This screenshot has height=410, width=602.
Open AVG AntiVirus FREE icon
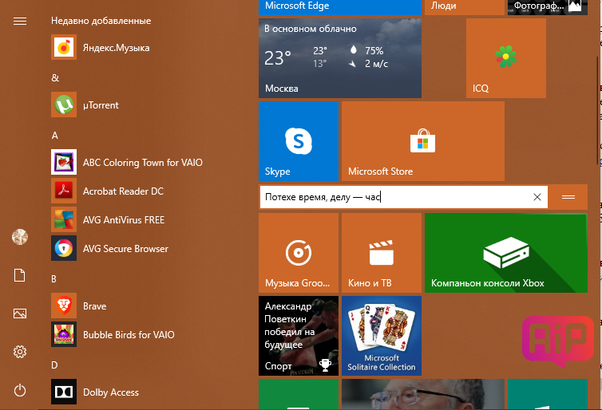point(64,219)
